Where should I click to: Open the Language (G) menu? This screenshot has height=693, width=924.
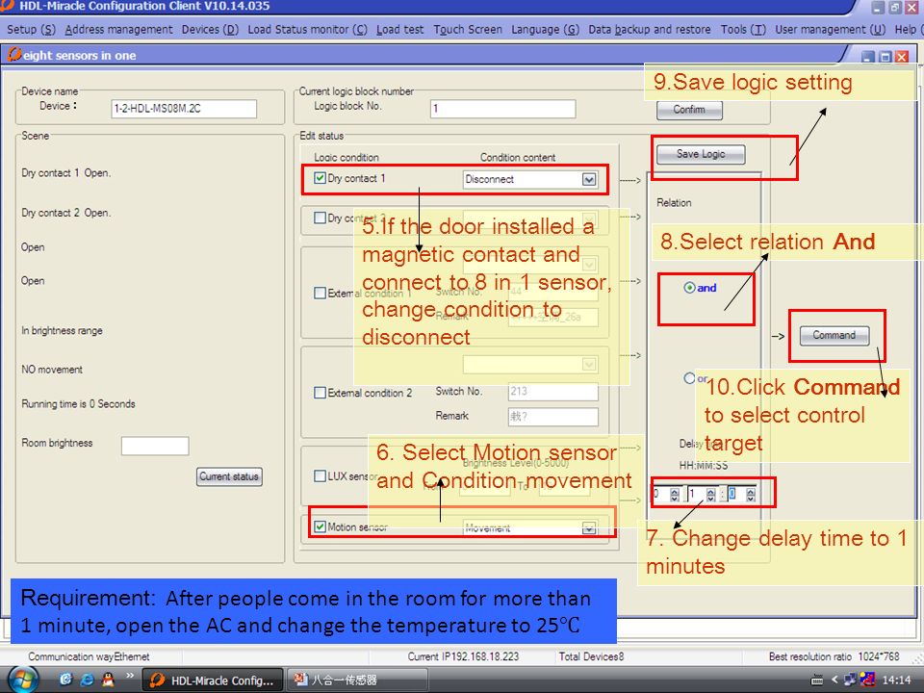click(x=545, y=30)
